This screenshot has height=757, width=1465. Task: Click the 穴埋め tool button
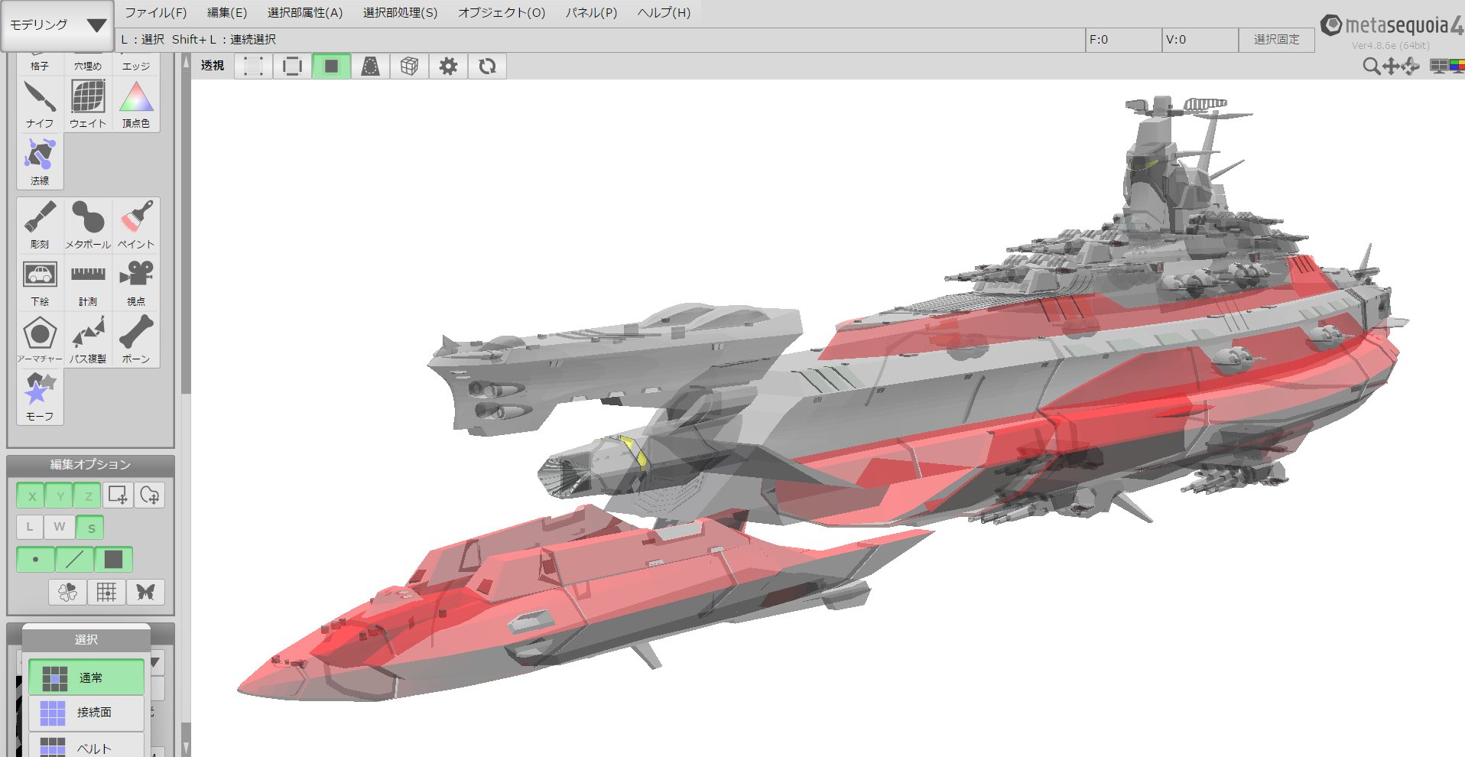coord(88,64)
